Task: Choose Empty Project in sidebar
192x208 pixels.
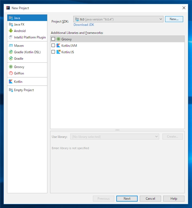Action: click(x=27, y=90)
